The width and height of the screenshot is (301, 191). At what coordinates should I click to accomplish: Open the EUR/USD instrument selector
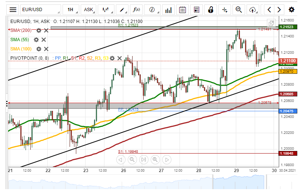[39, 10]
